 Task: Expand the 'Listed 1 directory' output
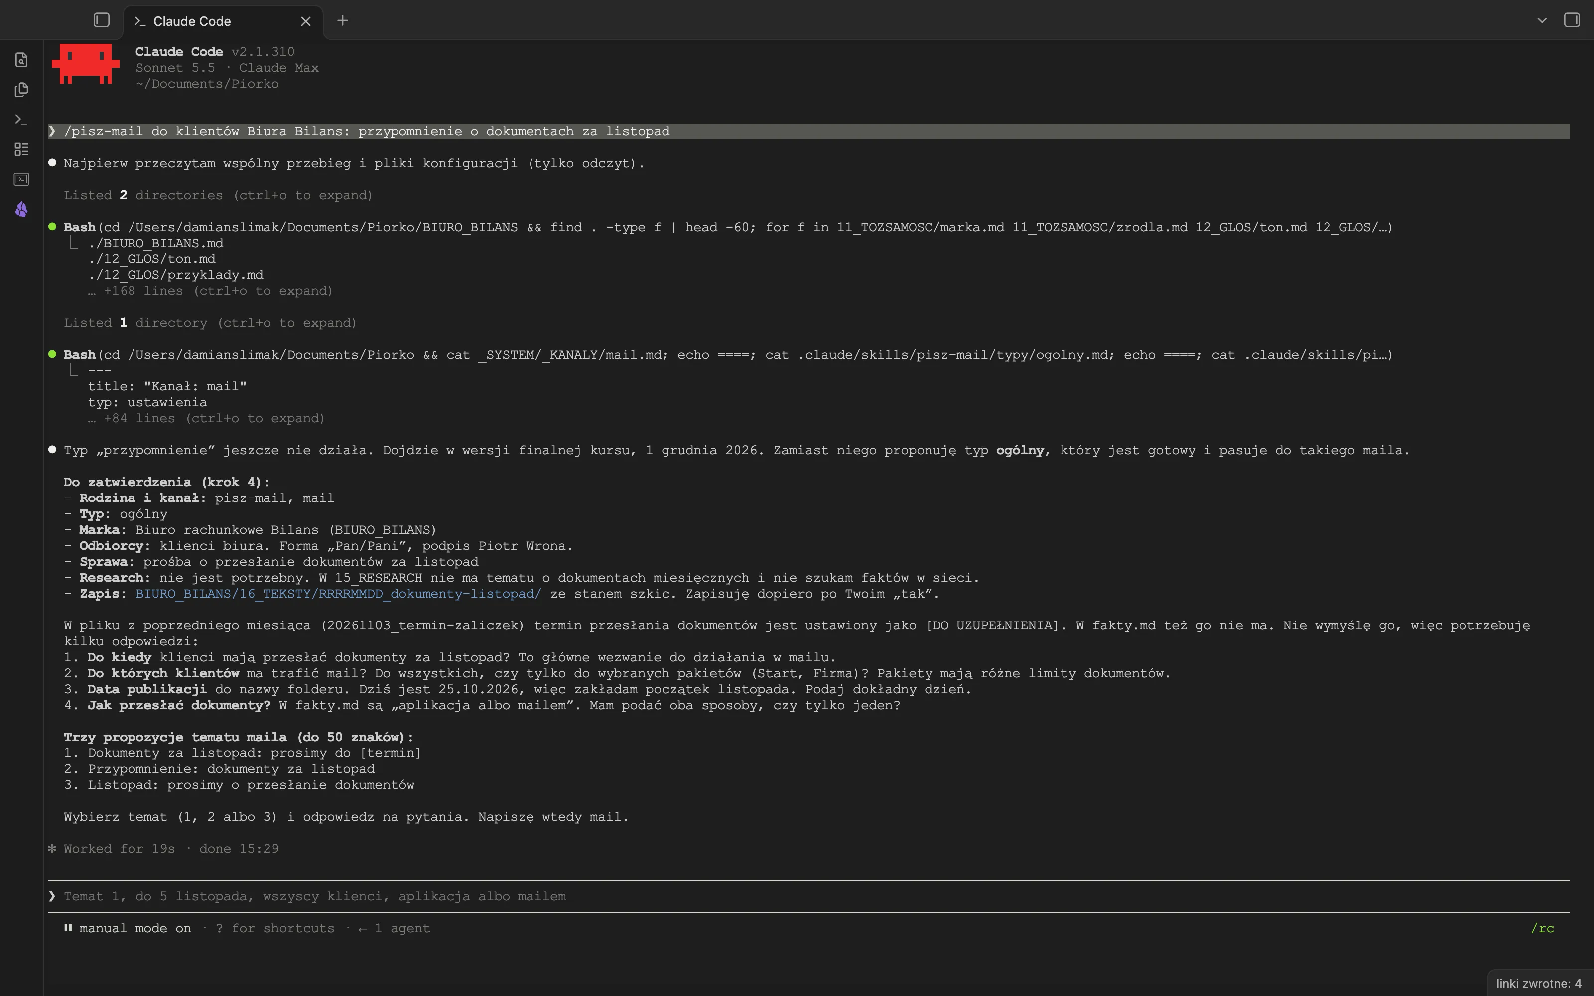point(210,323)
